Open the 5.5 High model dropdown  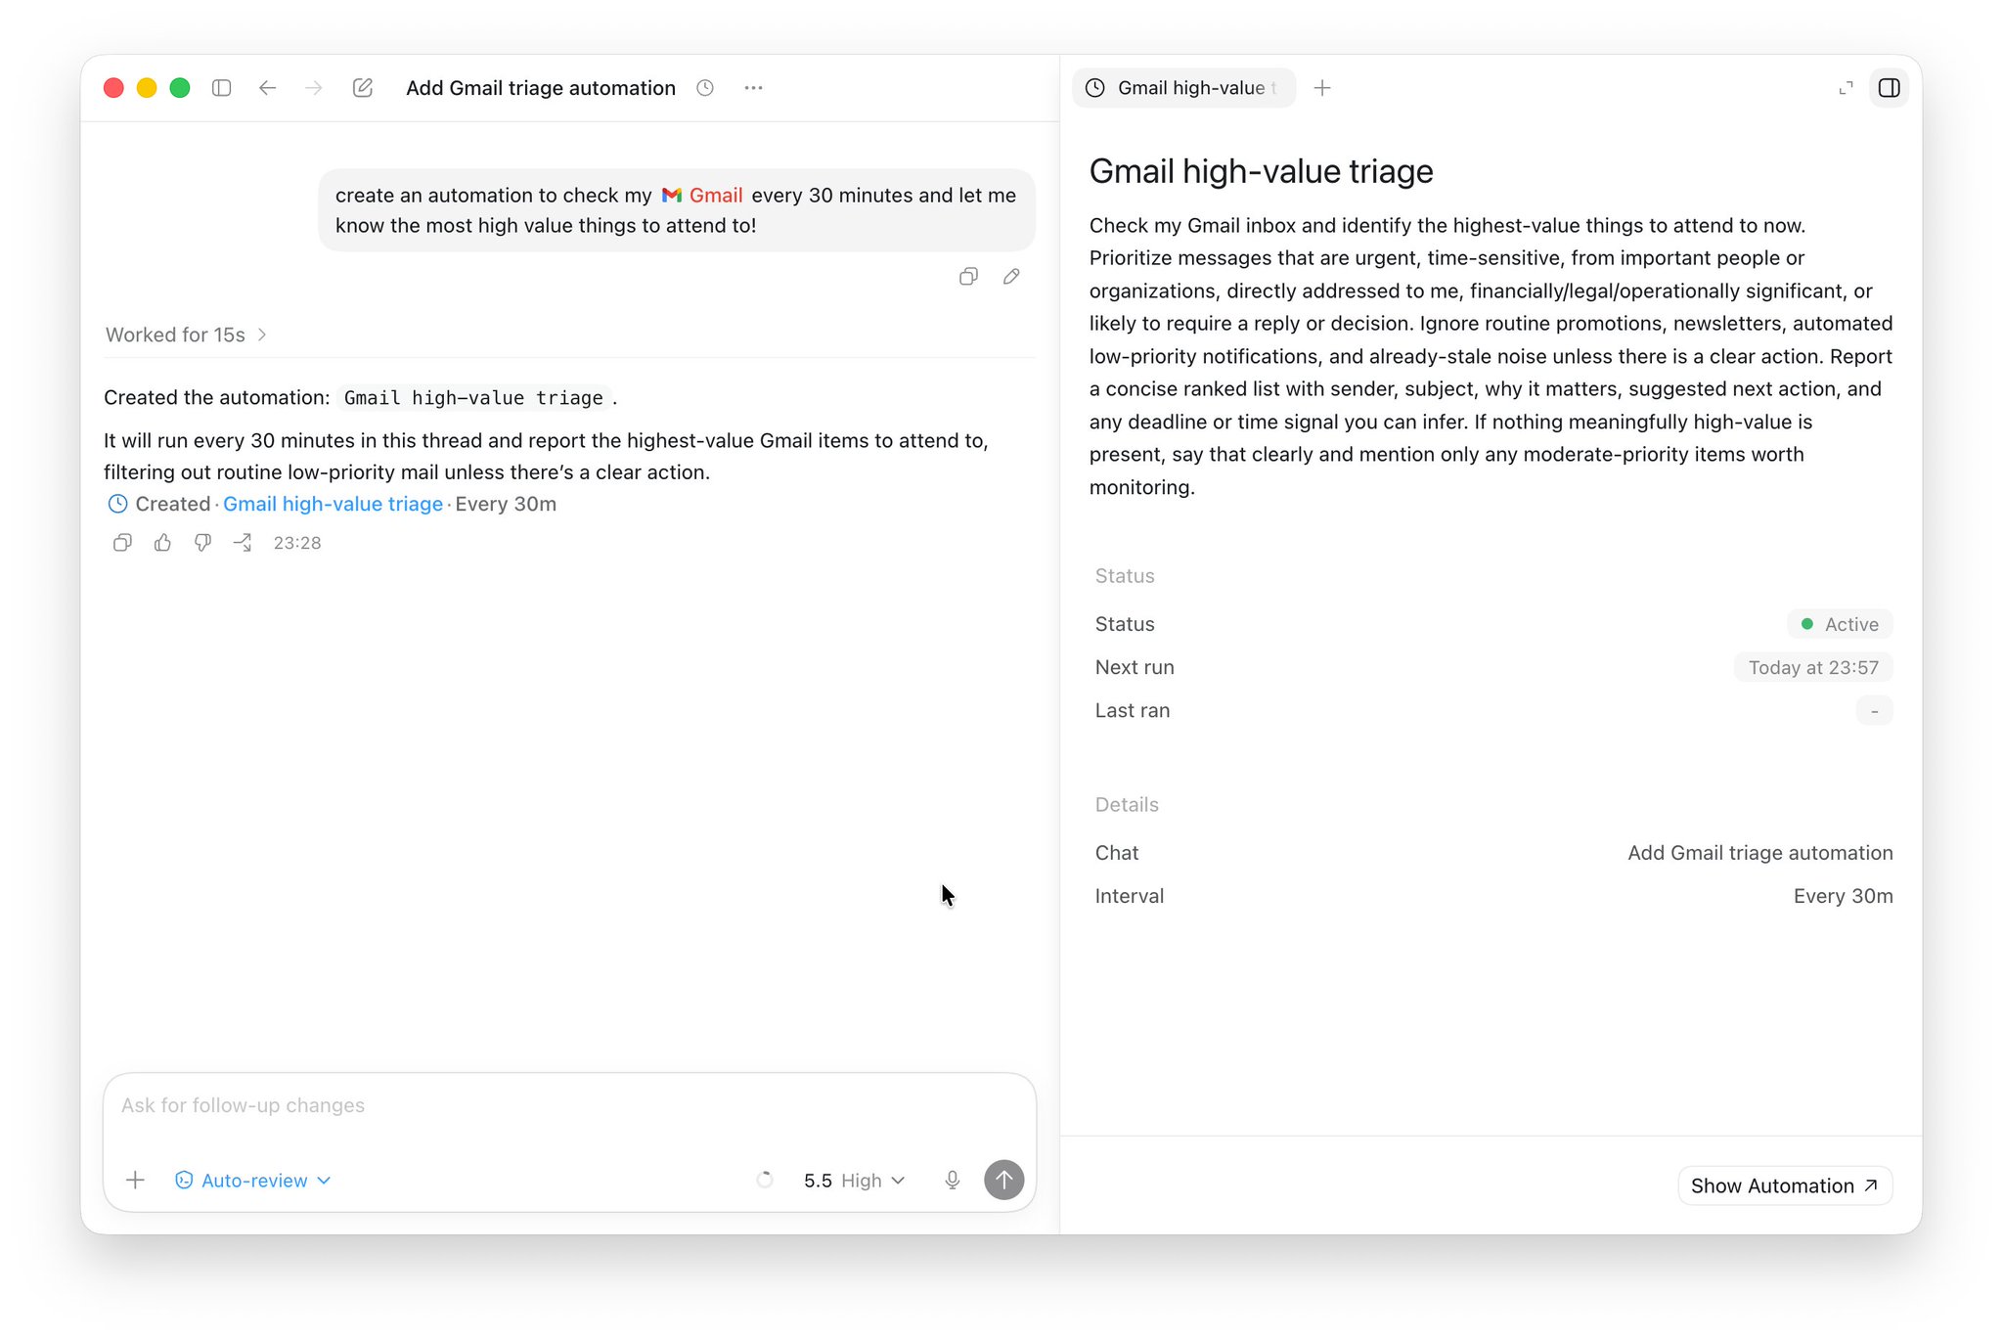[x=854, y=1181]
